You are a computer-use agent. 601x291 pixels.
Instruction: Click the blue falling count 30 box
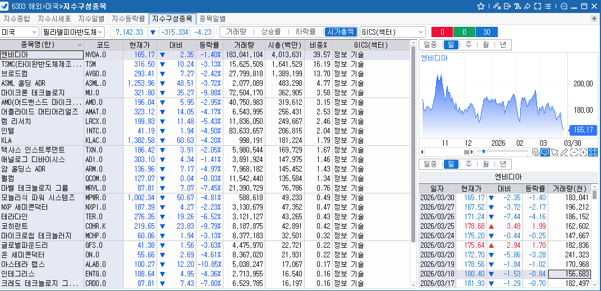(x=487, y=32)
